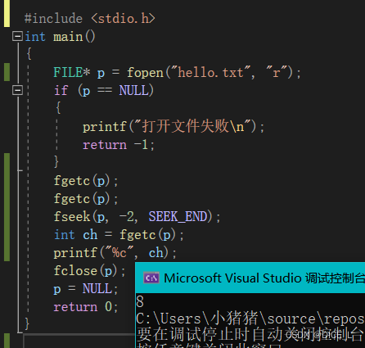Collapse the if (p == NULL) block
Image resolution: width=365 pixels, height=348 pixels.
(17, 90)
